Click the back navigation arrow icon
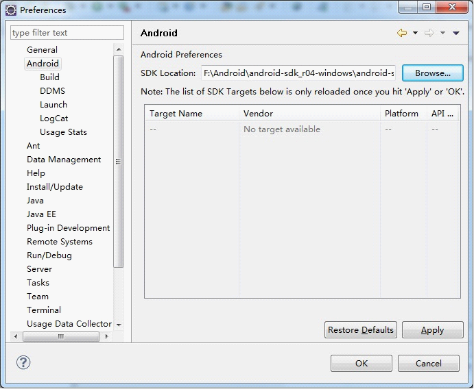474x389 pixels. pos(402,33)
